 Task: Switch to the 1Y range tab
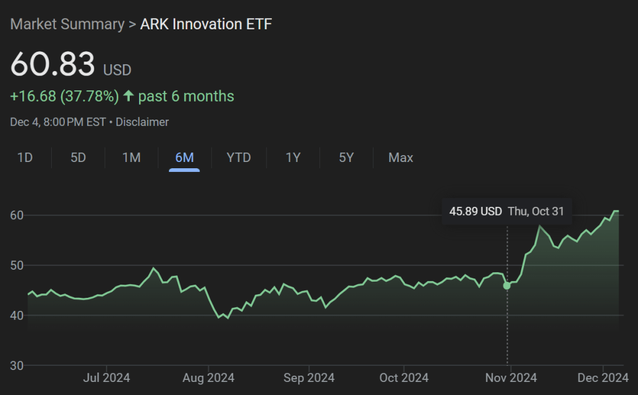pyautogui.click(x=293, y=158)
